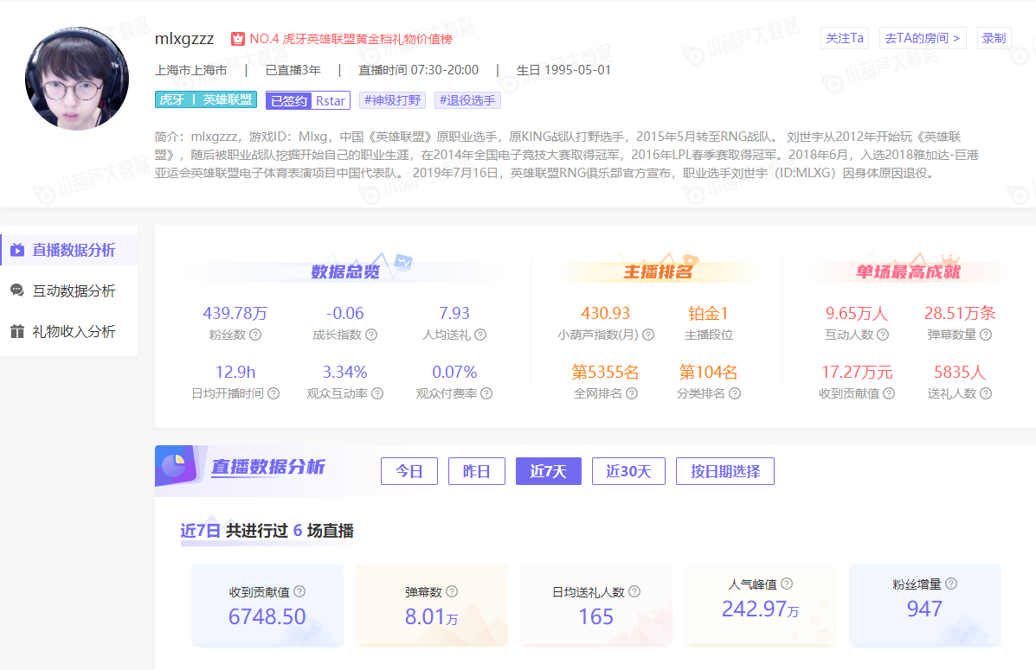
Task: Click the 17.27万元 contribution value
Action: click(x=857, y=373)
